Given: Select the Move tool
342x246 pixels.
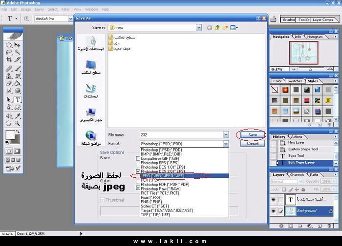Looking at the screenshot, I should tap(17, 45).
